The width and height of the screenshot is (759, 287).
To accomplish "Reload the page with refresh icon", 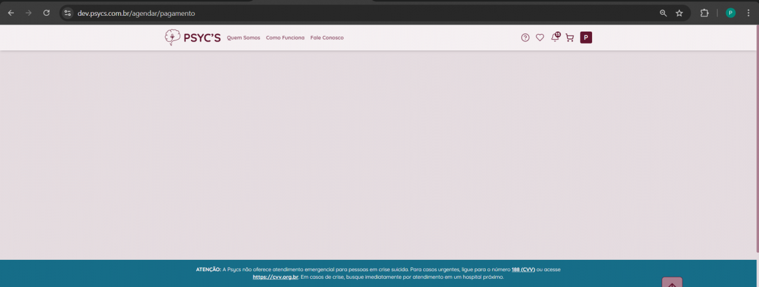I will pos(46,13).
